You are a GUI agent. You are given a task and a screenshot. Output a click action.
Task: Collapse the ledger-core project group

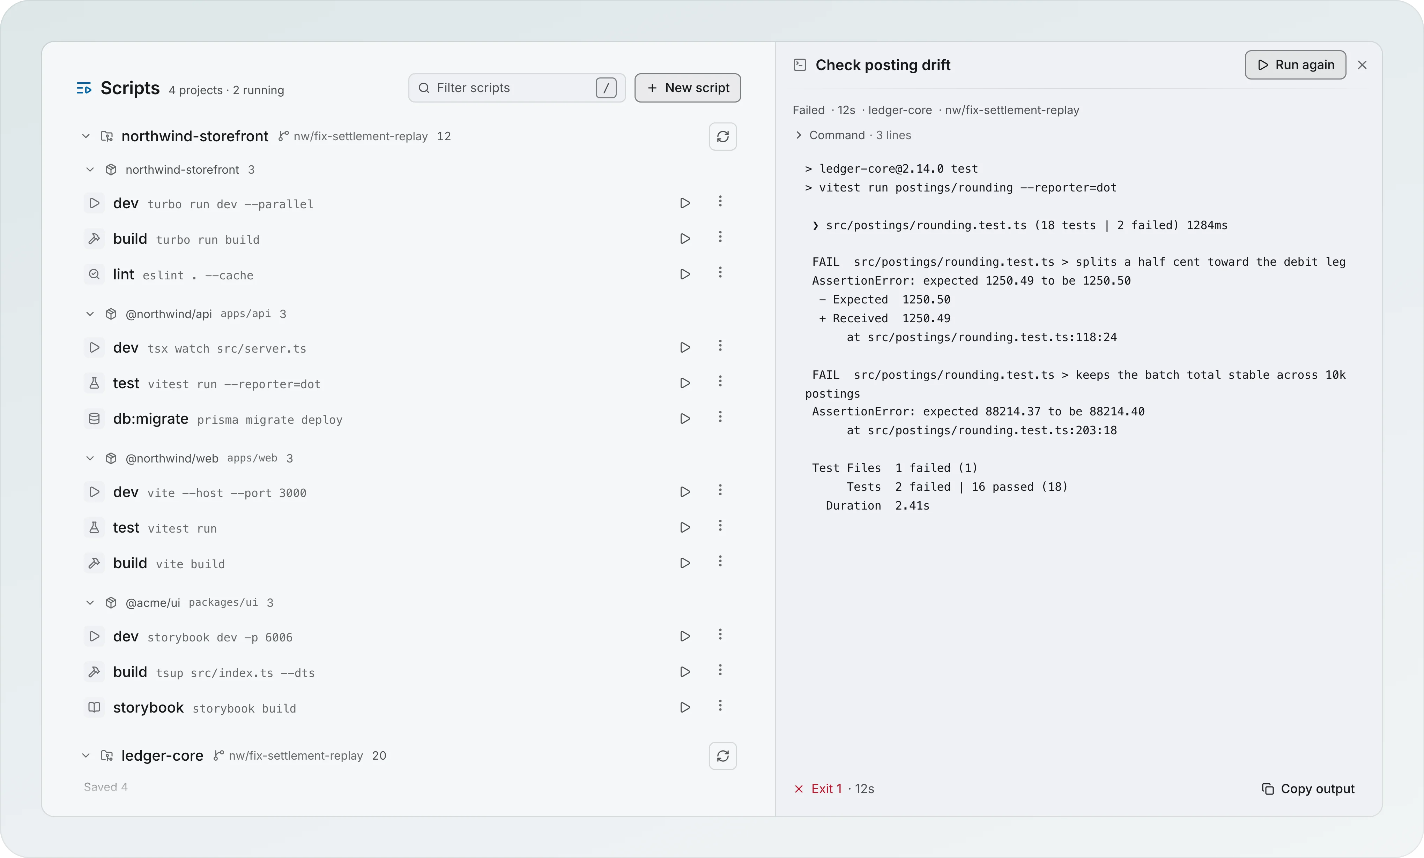tap(86, 756)
